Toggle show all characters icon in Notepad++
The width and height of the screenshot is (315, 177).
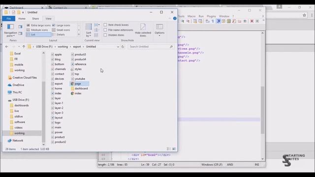coord(213,21)
